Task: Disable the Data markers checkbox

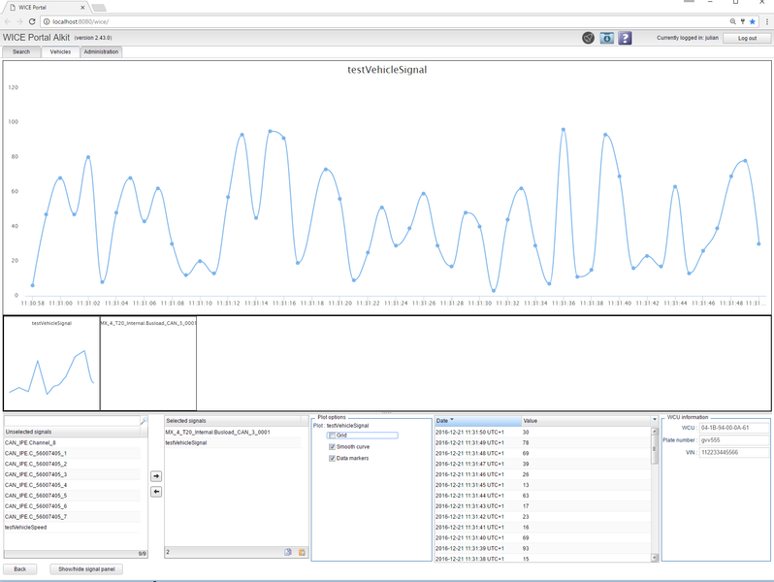Action: (x=333, y=458)
